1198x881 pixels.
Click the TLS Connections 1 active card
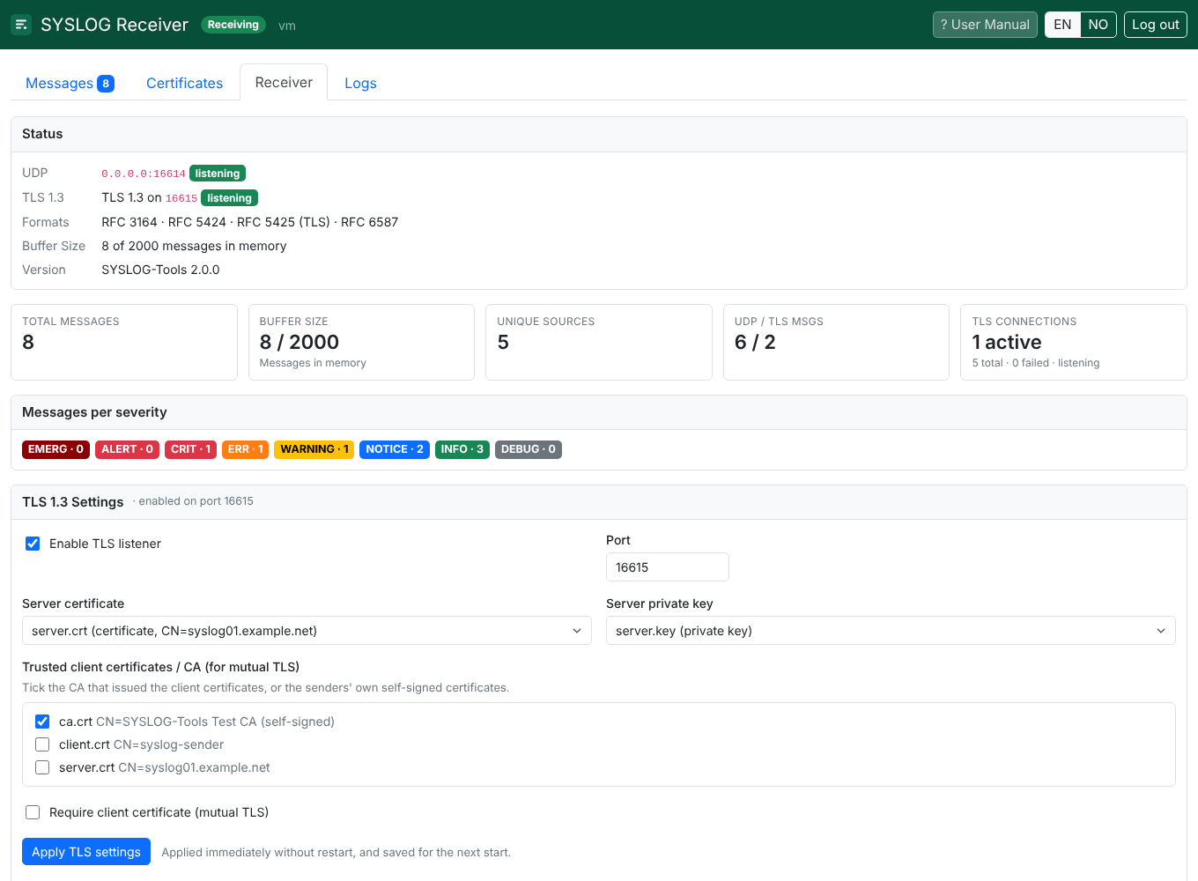pyautogui.click(x=1074, y=343)
